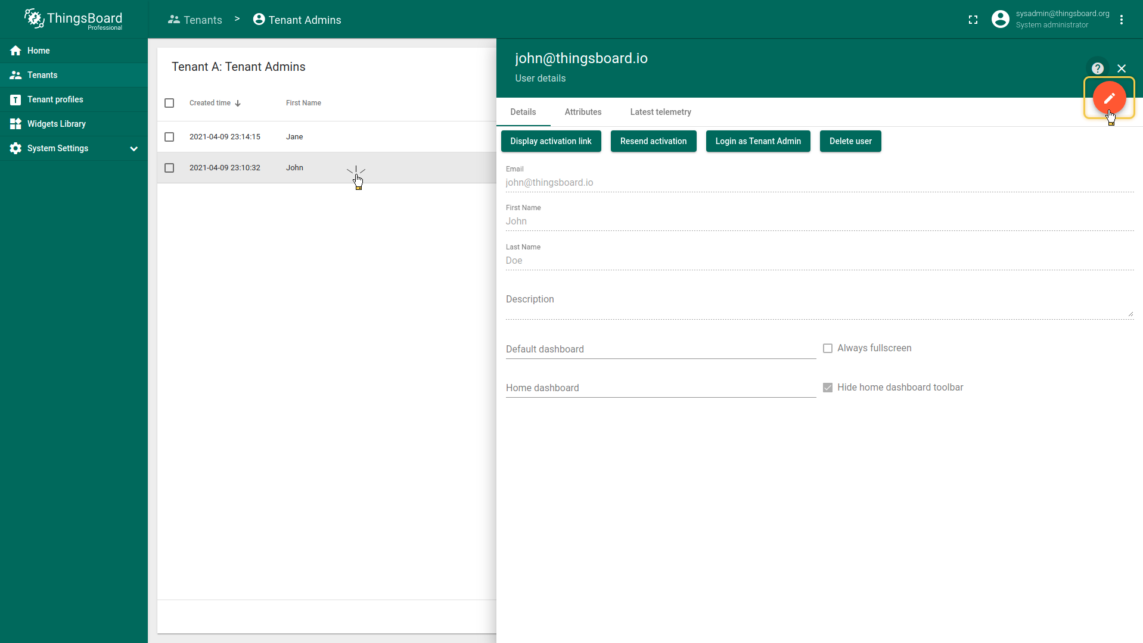Image resolution: width=1143 pixels, height=643 pixels.
Task: Sort by Created time column header
Action: pos(210,103)
